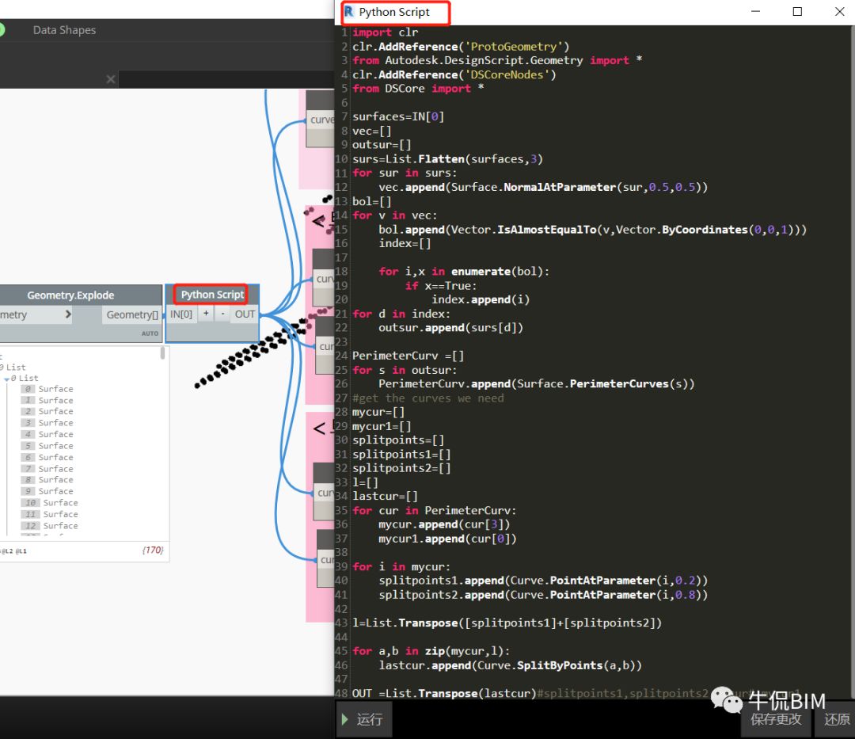Click the Revit icon in Python Script title bar
The height and width of the screenshot is (739, 855).
point(349,12)
